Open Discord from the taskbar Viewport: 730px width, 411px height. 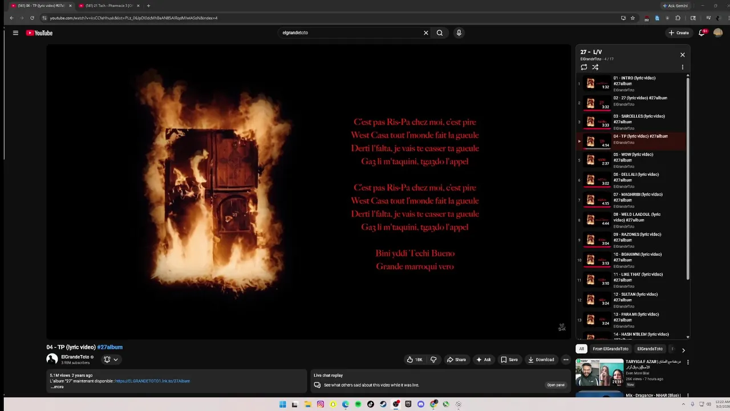pos(420,404)
